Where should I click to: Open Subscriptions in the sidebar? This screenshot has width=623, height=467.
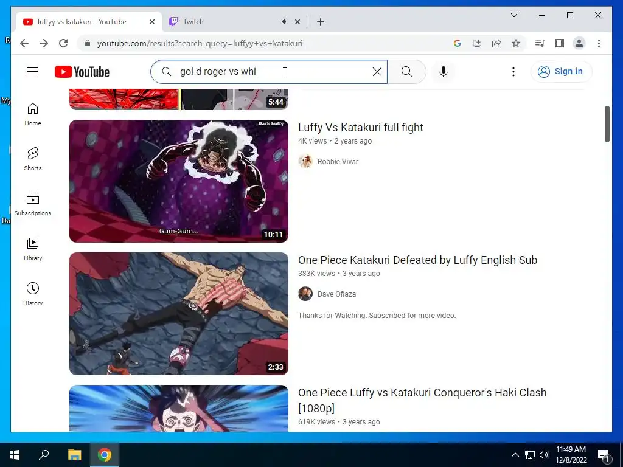click(x=33, y=204)
